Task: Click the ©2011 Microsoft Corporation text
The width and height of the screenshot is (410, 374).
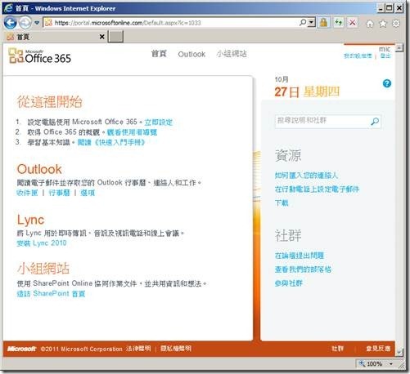Action: (x=81, y=349)
